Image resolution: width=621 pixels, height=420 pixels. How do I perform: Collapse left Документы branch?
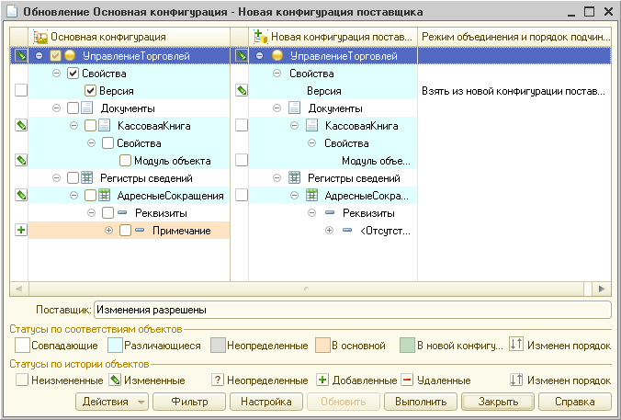[x=56, y=108]
